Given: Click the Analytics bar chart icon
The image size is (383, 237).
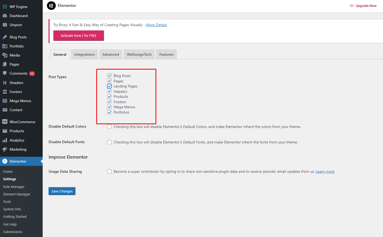Looking at the screenshot, I should pos(5,140).
